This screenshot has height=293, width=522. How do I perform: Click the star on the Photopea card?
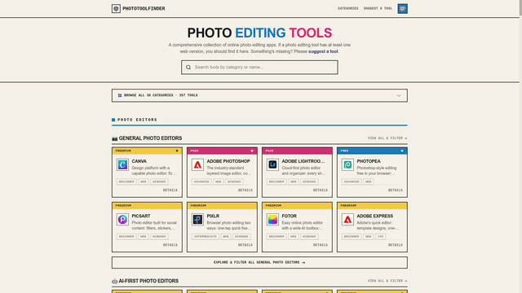point(402,151)
